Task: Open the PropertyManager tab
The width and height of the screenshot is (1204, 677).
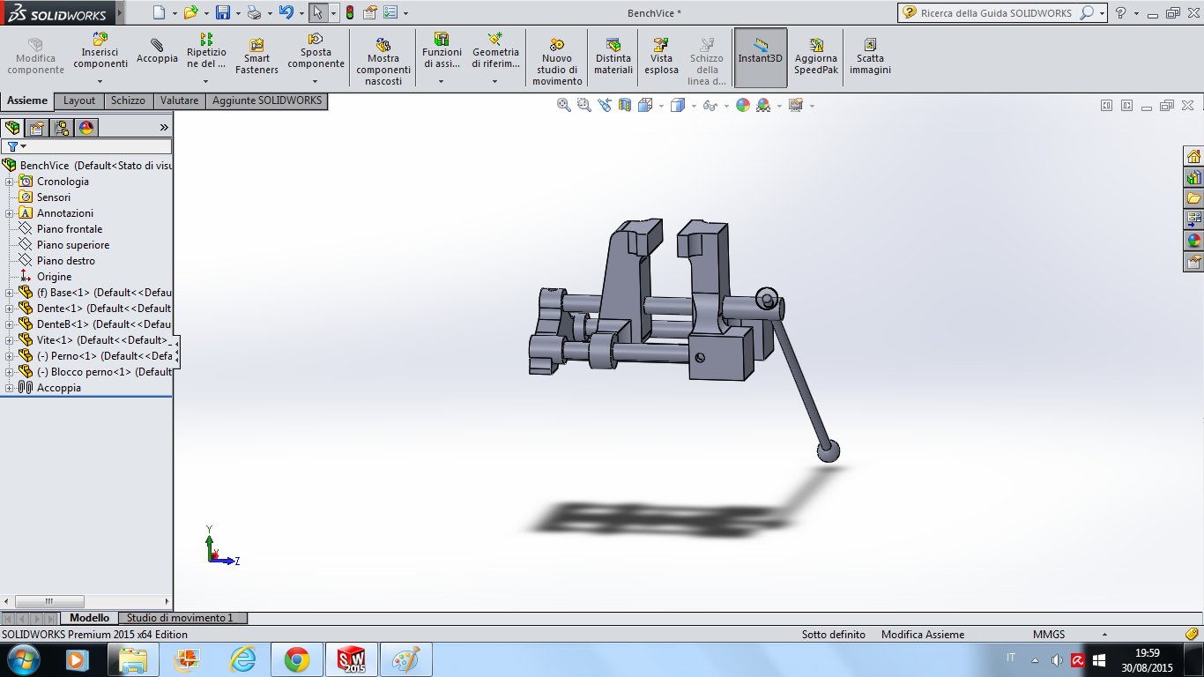Action: click(x=37, y=128)
